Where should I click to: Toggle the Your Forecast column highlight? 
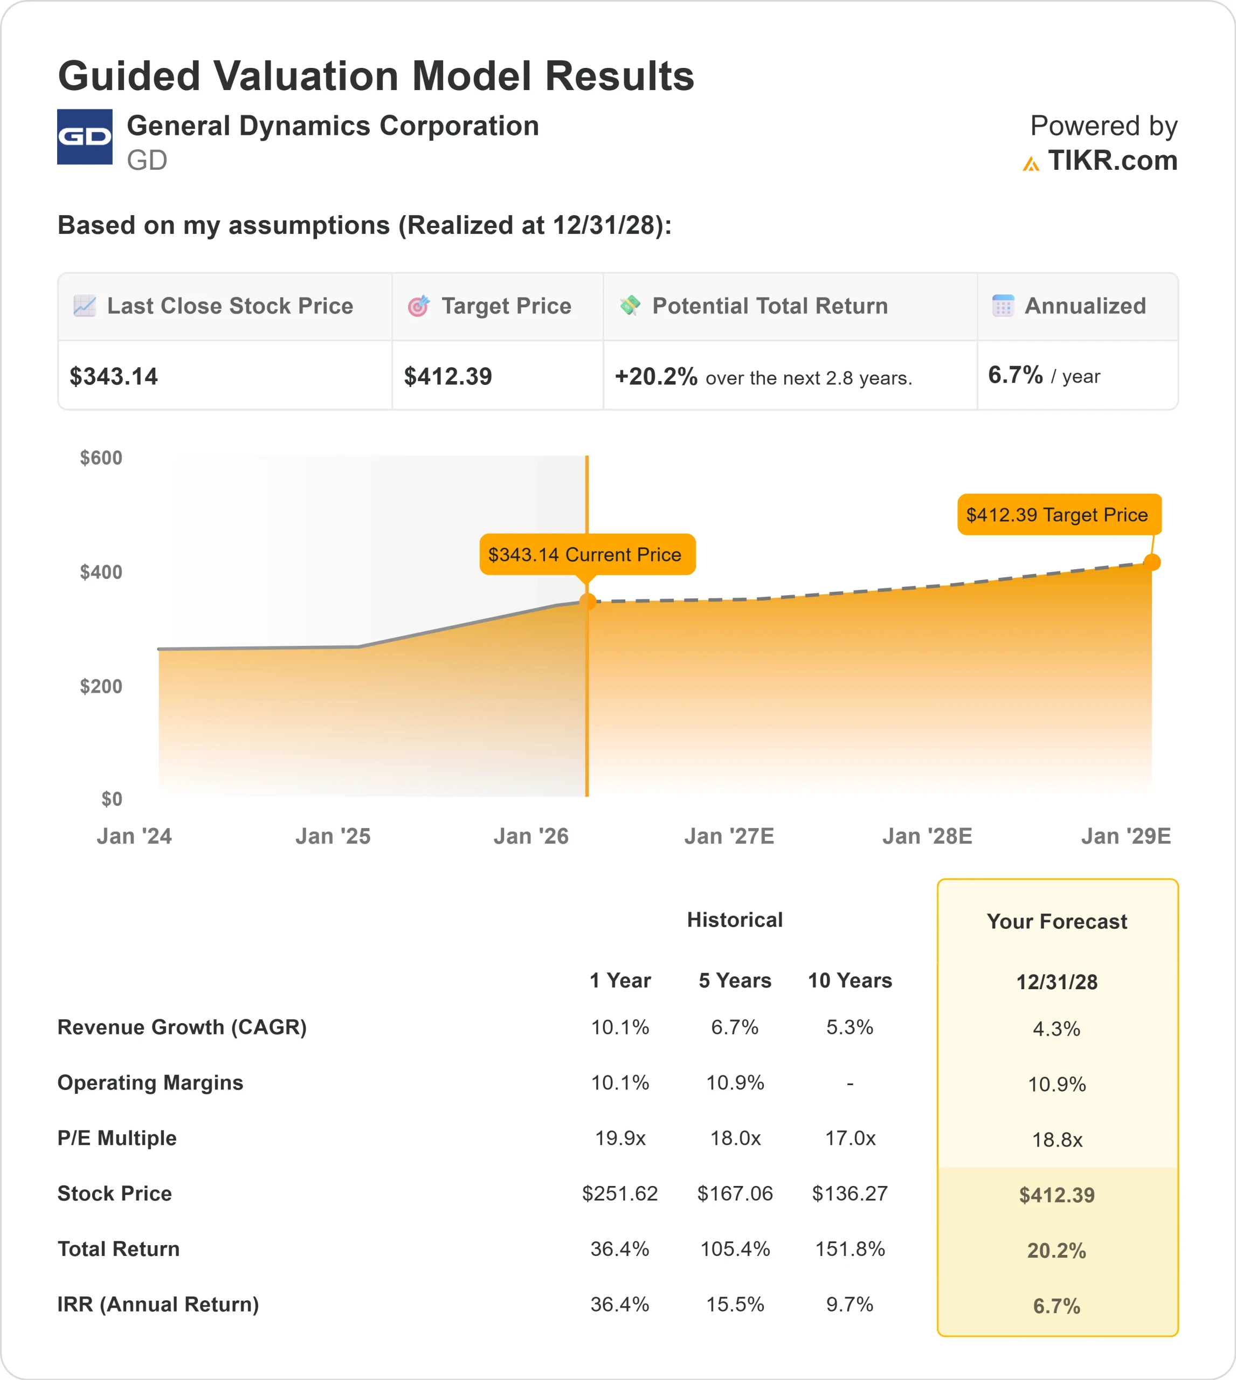click(x=1057, y=922)
